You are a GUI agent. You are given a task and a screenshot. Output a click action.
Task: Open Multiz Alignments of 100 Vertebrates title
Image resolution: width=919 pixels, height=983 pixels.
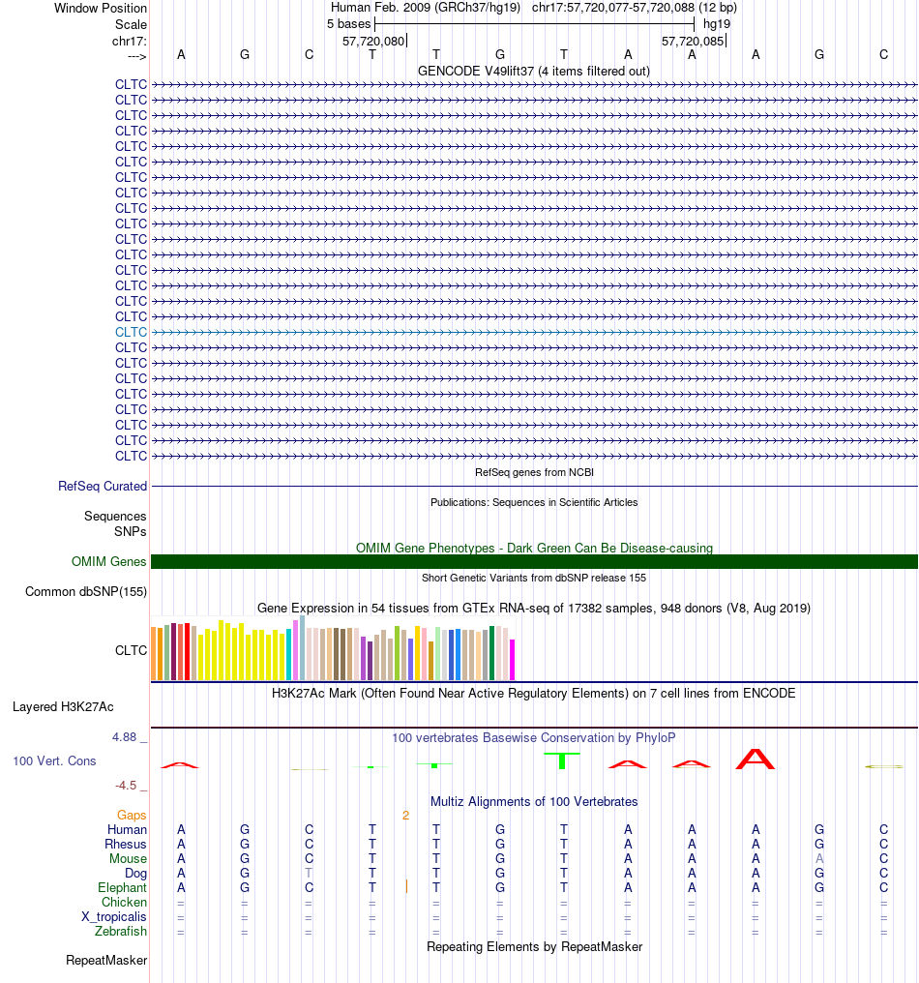point(533,801)
